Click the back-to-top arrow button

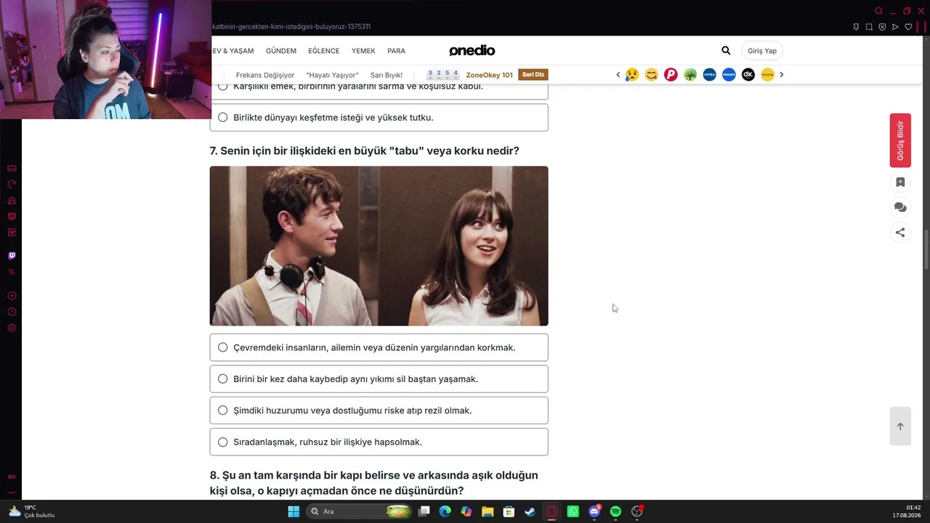pos(900,426)
